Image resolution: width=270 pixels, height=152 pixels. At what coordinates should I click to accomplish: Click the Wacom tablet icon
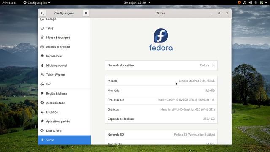pyautogui.click(x=42, y=75)
